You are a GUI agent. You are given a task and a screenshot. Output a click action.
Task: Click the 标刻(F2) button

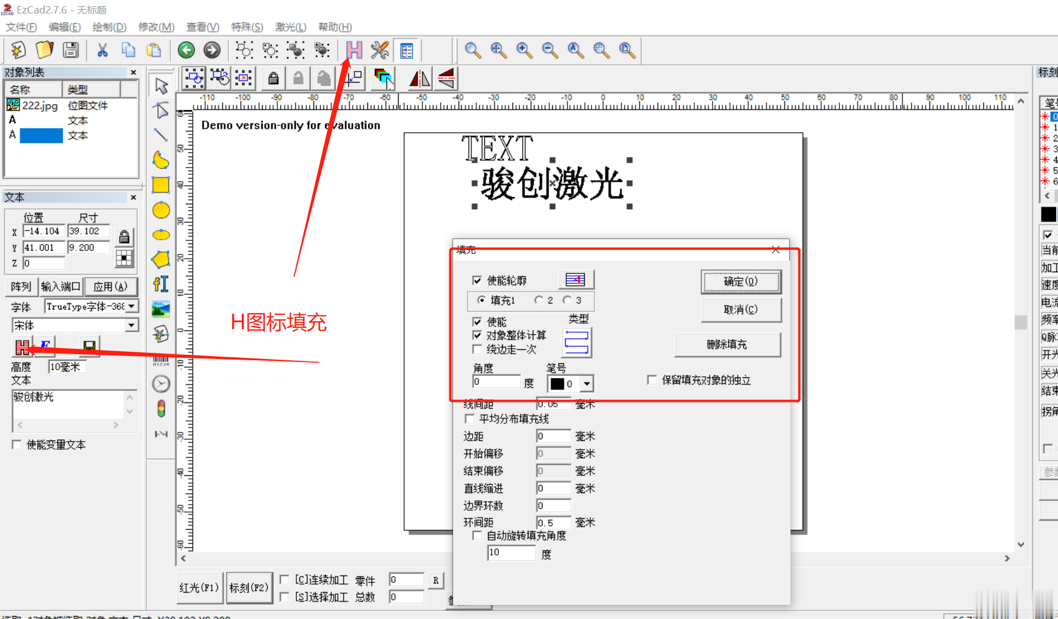click(x=249, y=588)
